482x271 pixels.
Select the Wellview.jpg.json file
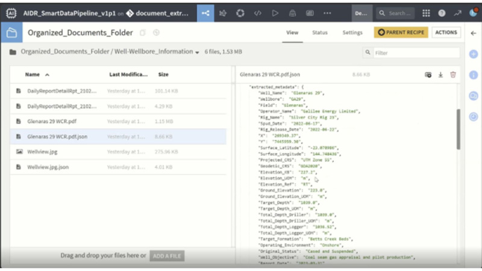coord(118,167)
